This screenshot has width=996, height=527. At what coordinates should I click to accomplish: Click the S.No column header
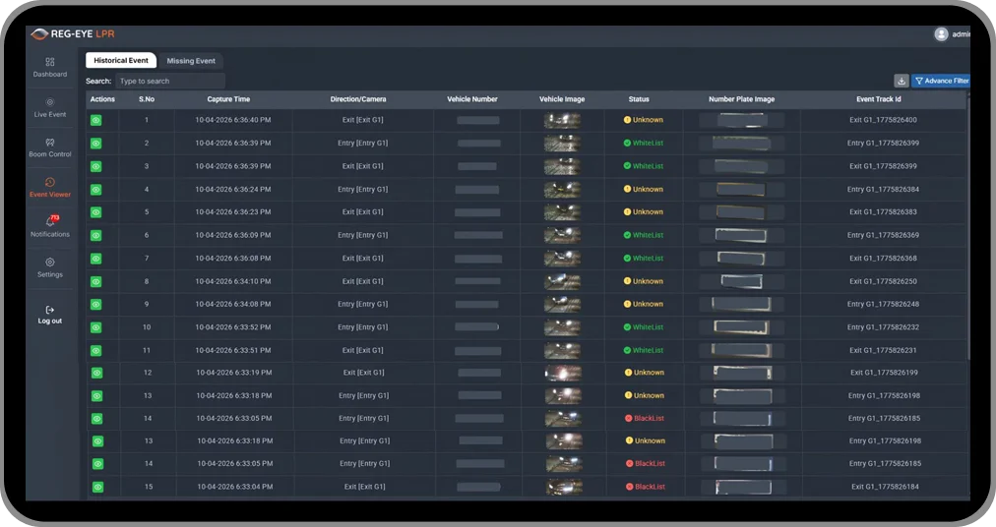click(x=146, y=99)
